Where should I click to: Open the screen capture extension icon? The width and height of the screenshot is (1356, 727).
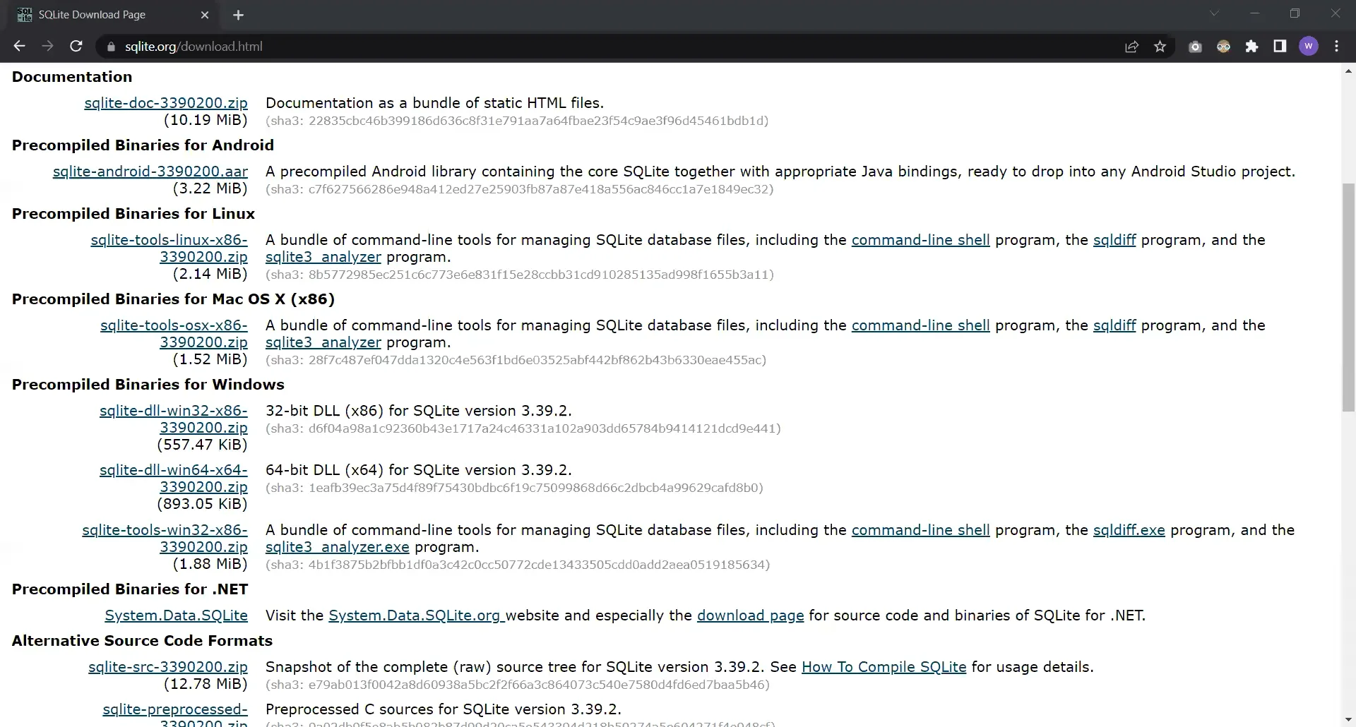coord(1196,46)
